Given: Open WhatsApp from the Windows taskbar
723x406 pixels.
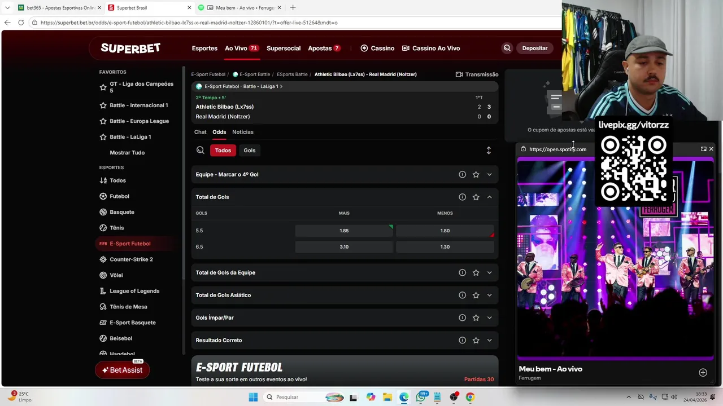Looking at the screenshot, I should pyautogui.click(x=421, y=397).
